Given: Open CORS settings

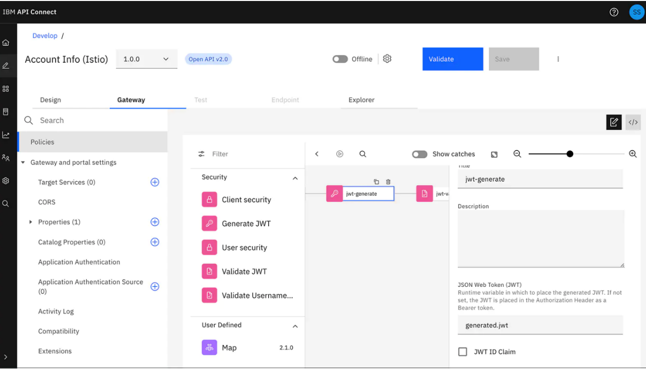Looking at the screenshot, I should (x=47, y=202).
